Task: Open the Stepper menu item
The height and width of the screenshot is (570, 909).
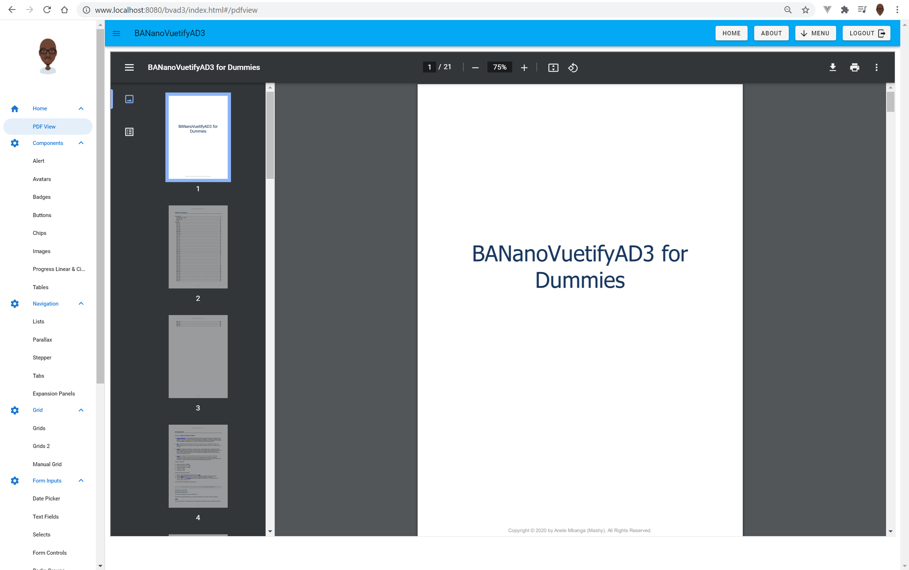Action: [x=42, y=357]
